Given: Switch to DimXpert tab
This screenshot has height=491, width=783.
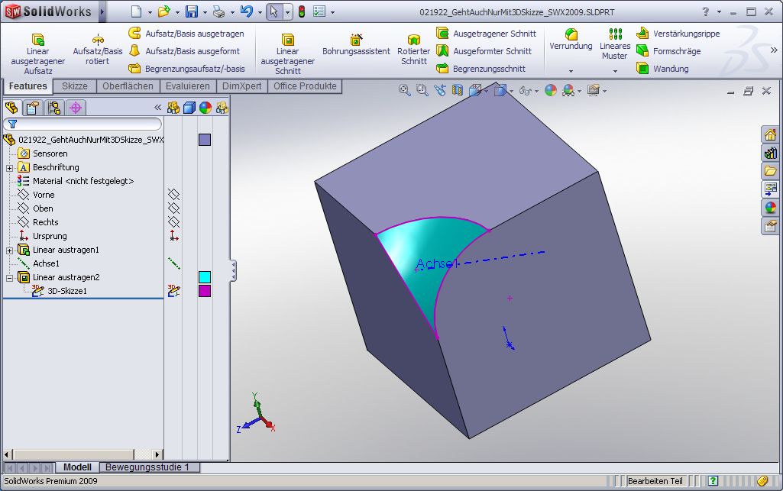Looking at the screenshot, I should [x=241, y=86].
